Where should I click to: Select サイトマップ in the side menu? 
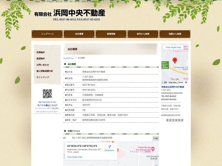pyautogui.click(x=43, y=77)
